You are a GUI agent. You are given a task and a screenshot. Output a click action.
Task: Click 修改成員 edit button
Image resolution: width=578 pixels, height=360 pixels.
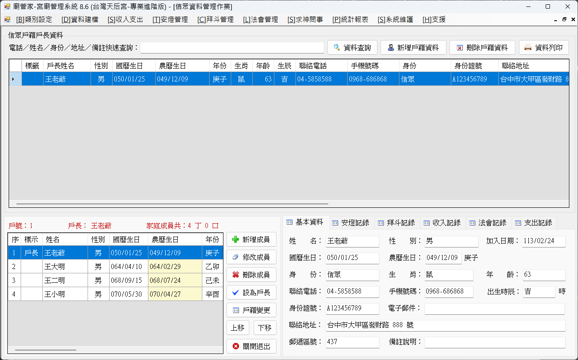click(251, 257)
